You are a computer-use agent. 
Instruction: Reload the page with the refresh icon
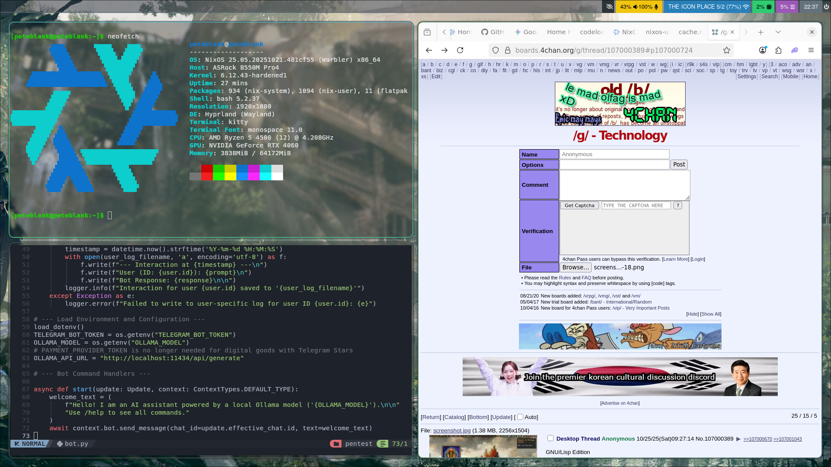point(460,50)
